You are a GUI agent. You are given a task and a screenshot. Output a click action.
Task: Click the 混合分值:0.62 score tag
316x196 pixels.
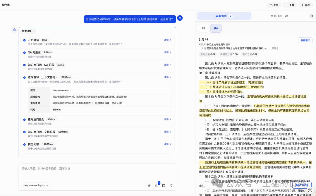(208, 54)
